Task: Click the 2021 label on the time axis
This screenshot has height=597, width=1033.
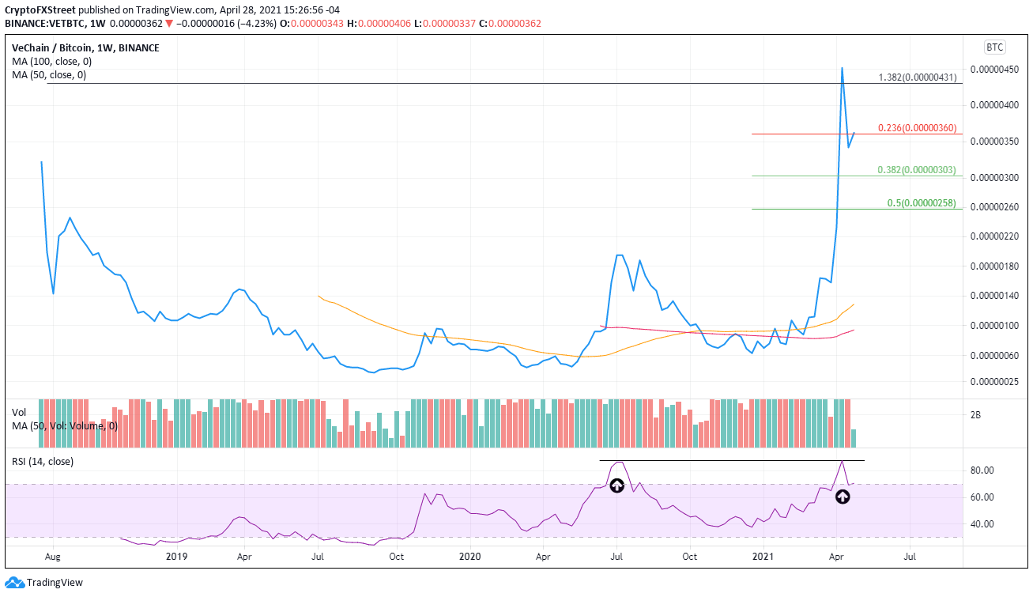Action: click(763, 557)
